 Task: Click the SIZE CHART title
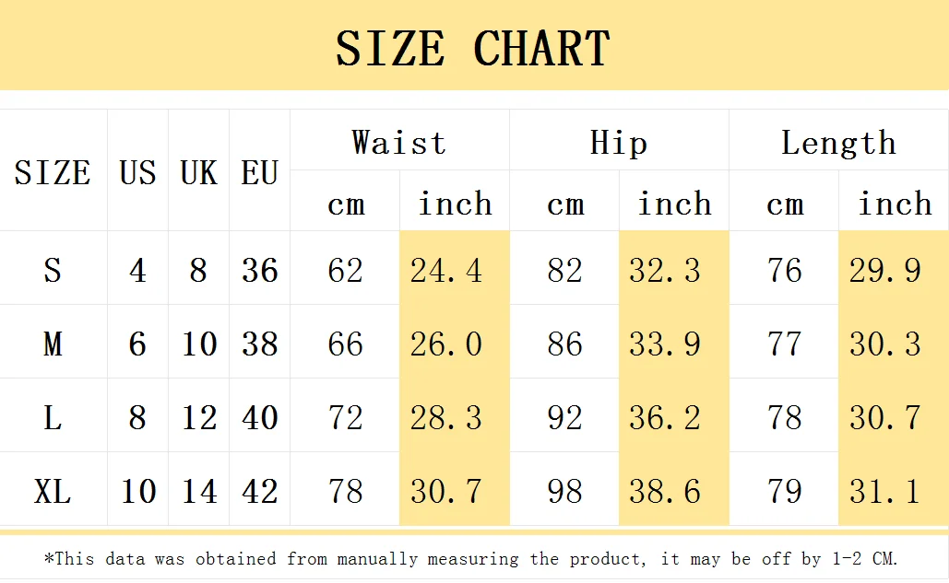tap(473, 48)
